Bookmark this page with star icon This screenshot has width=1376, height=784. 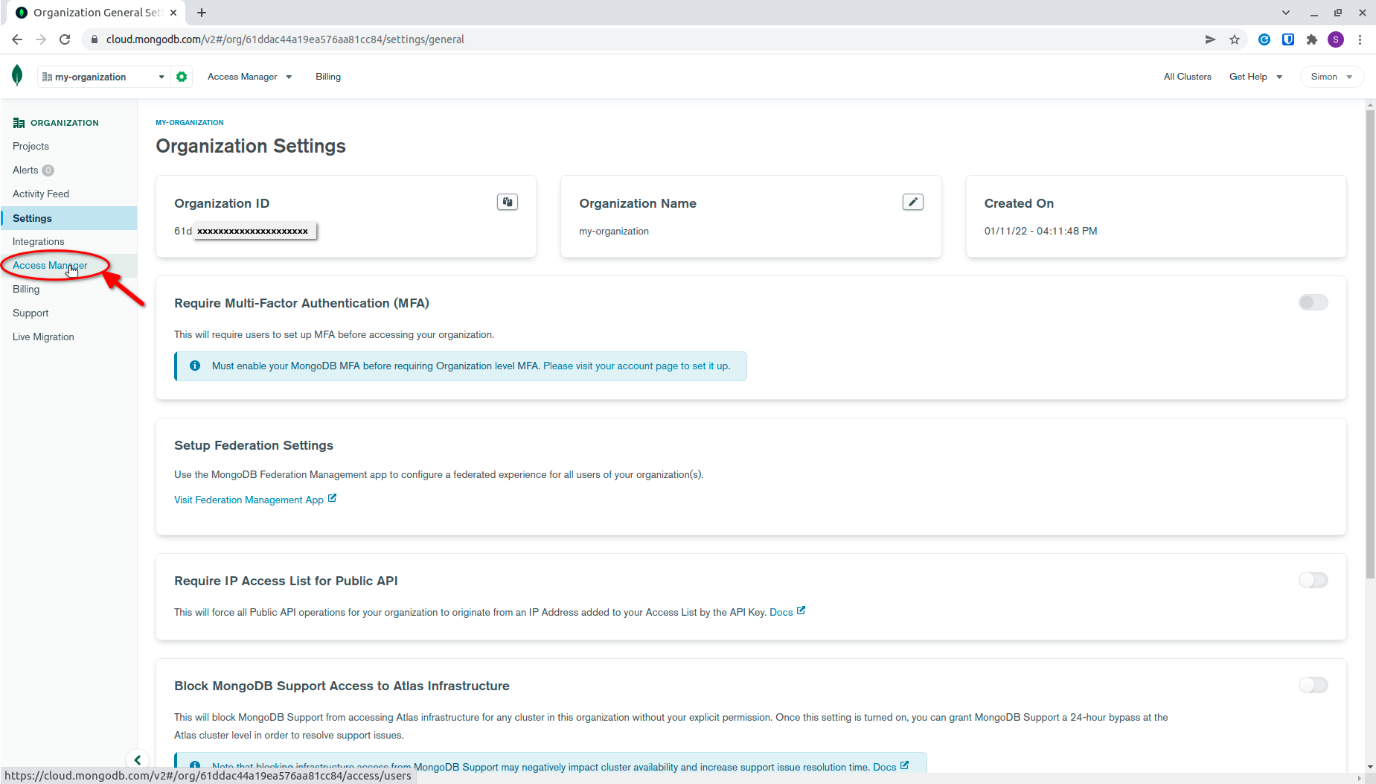tap(1235, 39)
